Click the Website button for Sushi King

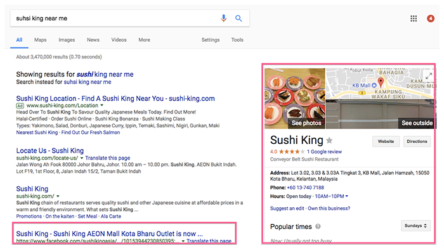[386, 141]
